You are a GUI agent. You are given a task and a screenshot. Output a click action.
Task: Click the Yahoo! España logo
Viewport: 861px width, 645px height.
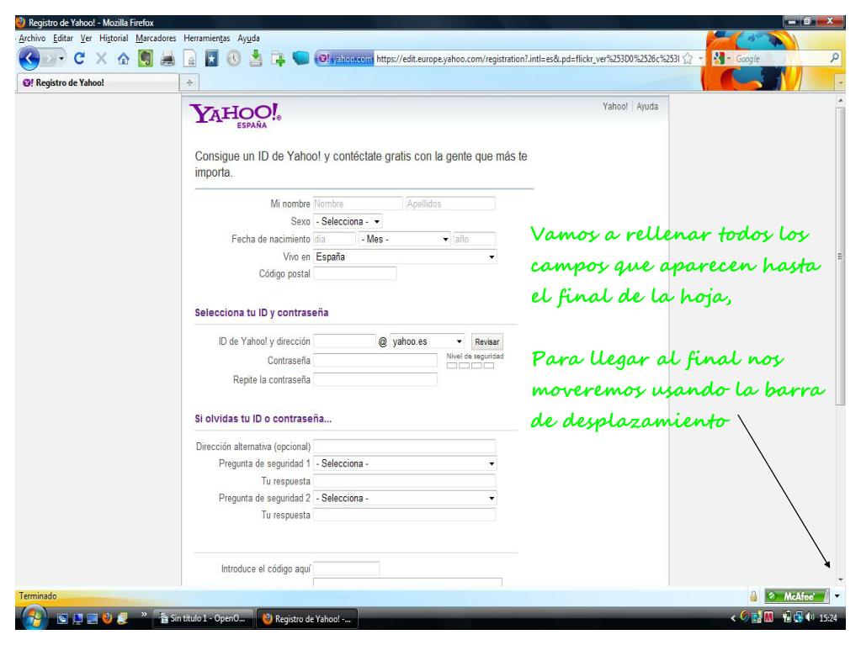(x=235, y=116)
